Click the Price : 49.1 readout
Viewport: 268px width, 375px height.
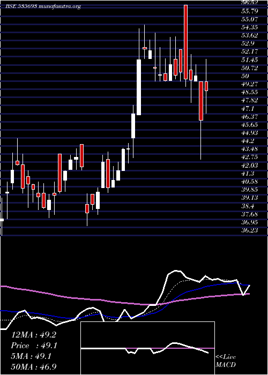click(x=34, y=346)
